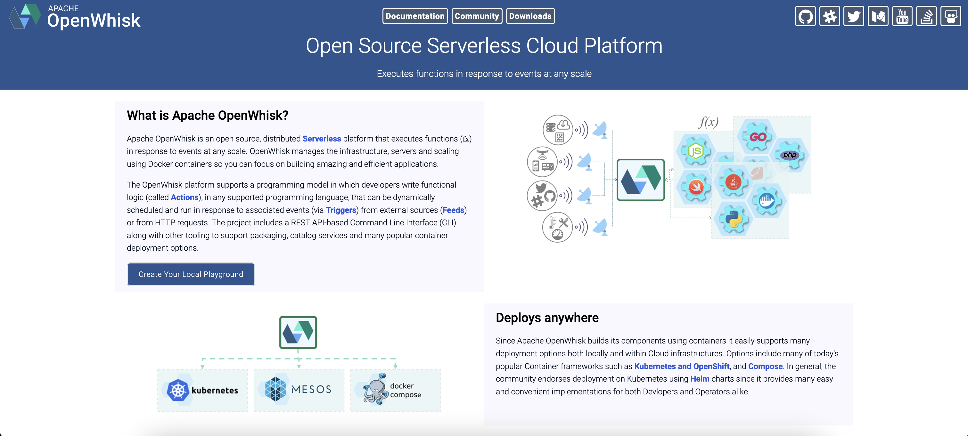968x436 pixels.
Task: Click the Mesos logo tile
Action: tap(299, 390)
